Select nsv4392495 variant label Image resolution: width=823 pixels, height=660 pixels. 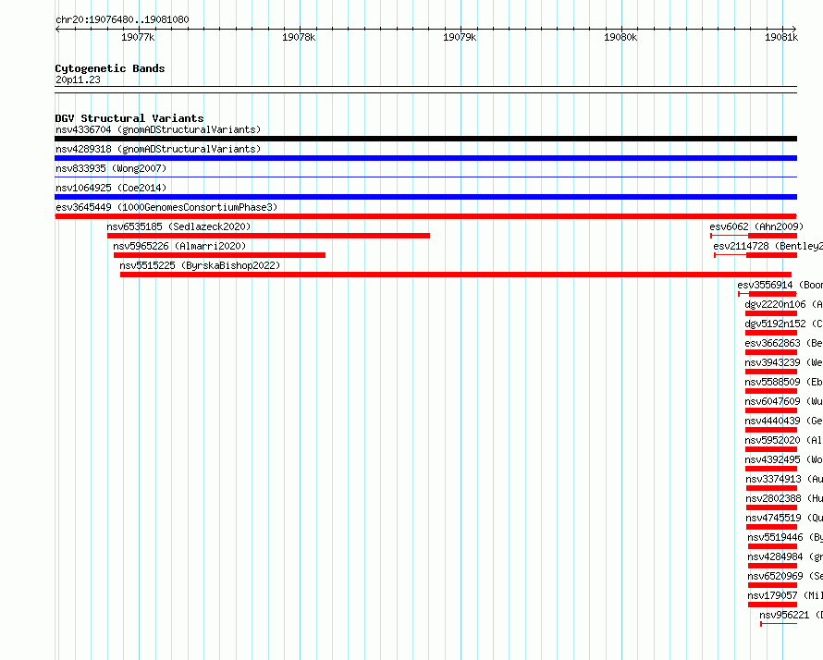(x=783, y=459)
